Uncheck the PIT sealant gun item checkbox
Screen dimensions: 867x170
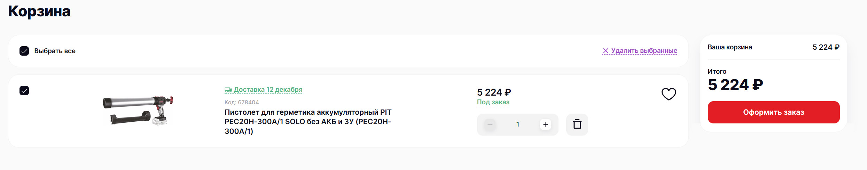click(x=24, y=91)
